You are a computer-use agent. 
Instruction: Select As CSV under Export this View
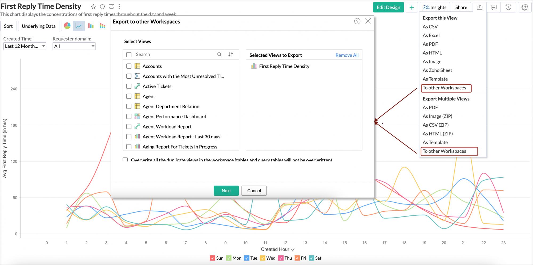click(x=430, y=26)
